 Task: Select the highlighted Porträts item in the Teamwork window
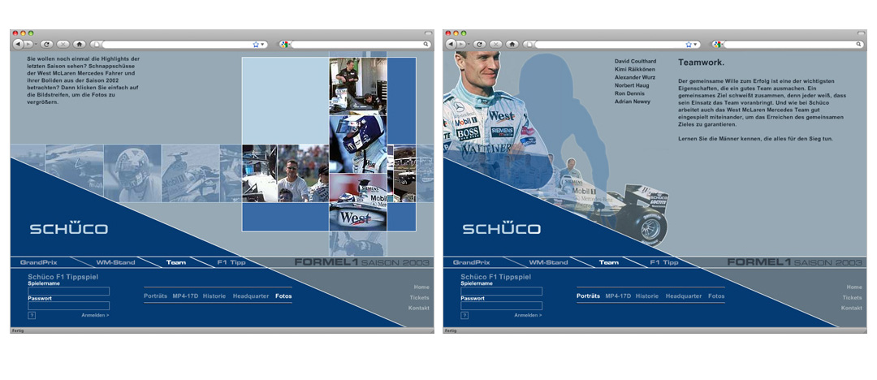[x=589, y=296]
